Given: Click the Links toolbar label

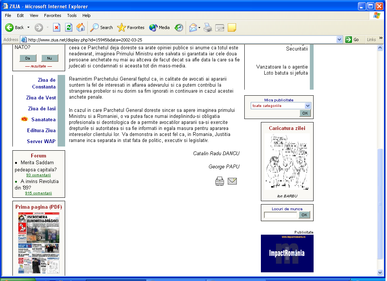Looking at the screenshot, I should click(371, 40).
